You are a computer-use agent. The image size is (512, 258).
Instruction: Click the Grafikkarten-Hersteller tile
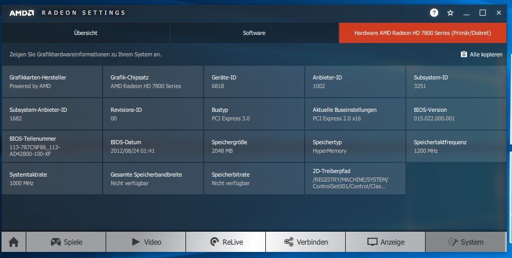52,81
